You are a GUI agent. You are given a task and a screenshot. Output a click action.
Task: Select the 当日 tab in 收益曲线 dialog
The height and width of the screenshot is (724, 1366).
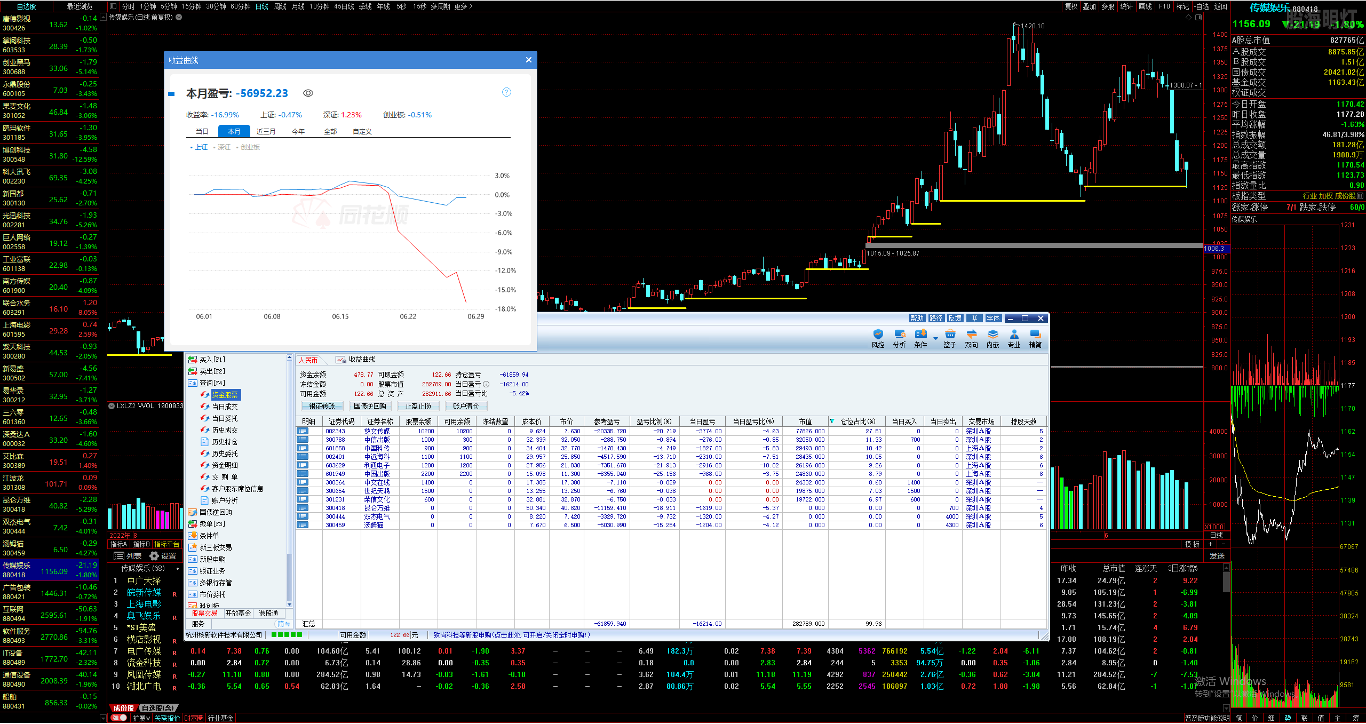(202, 131)
